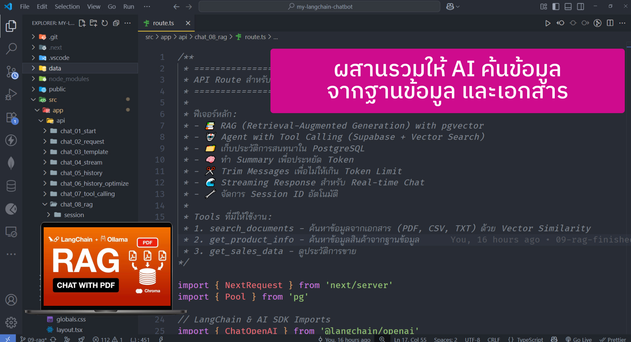Go forward with the navigation arrow
This screenshot has width=631, height=342.
[189, 7]
